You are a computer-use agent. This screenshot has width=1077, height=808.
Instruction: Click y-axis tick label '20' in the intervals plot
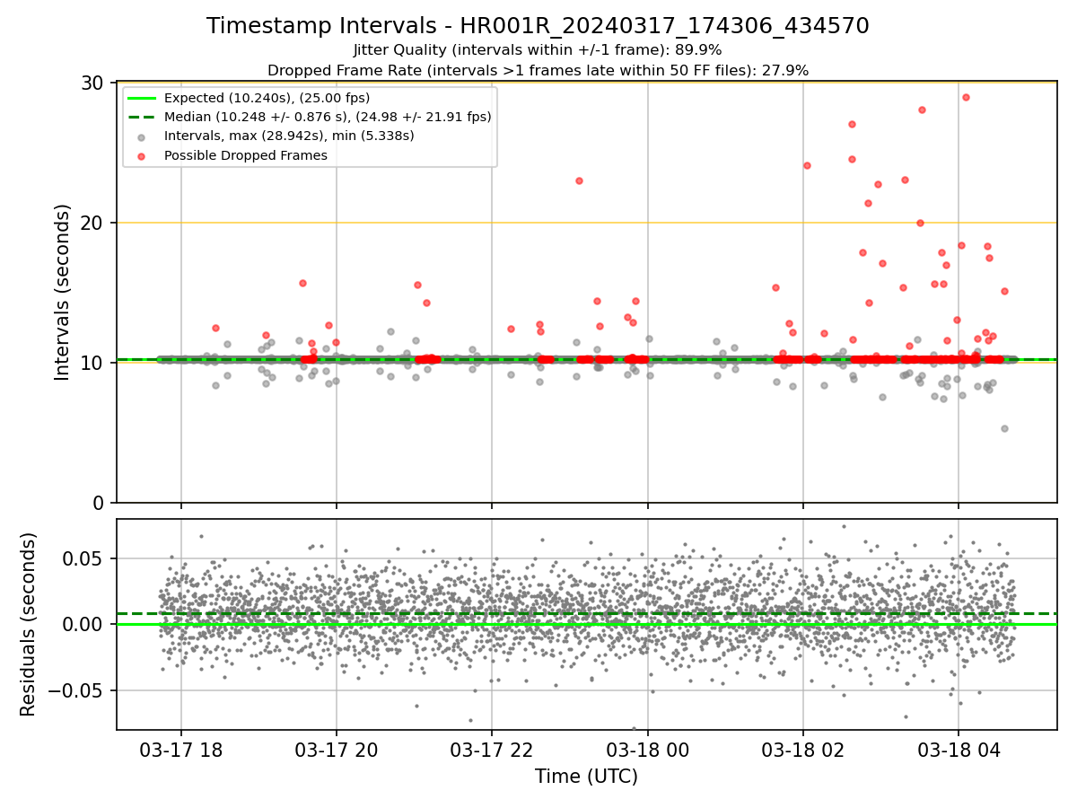[93, 223]
